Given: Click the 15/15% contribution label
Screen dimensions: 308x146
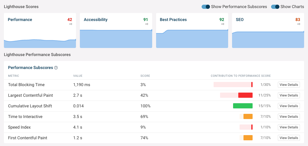Looking at the screenshot, I should tap(265, 106).
